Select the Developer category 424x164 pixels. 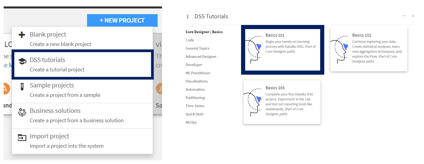[x=194, y=65]
